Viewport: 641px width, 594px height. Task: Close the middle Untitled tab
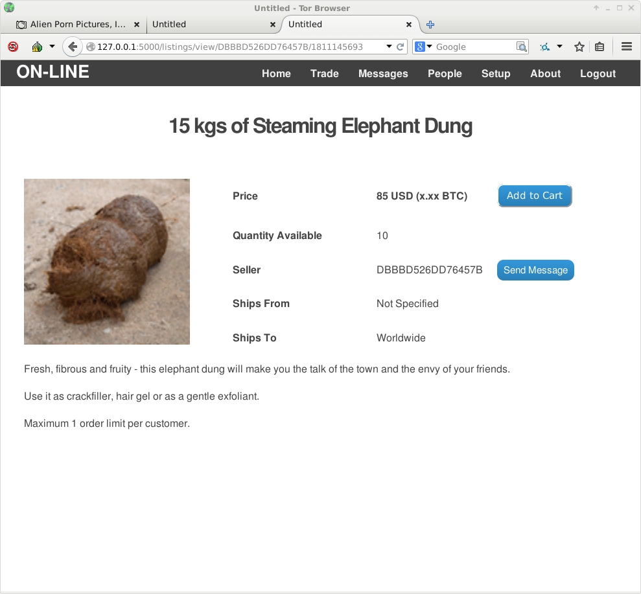(273, 25)
